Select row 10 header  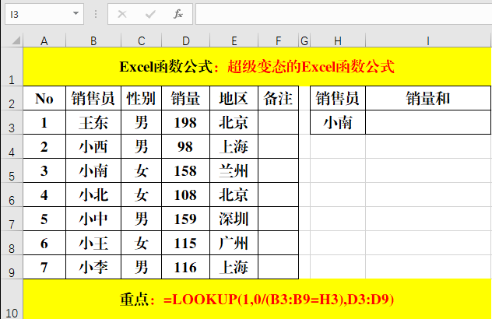[x=12, y=300]
